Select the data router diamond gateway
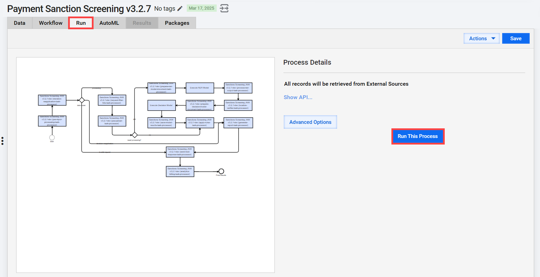The height and width of the screenshot is (277, 540). (x=82, y=100)
